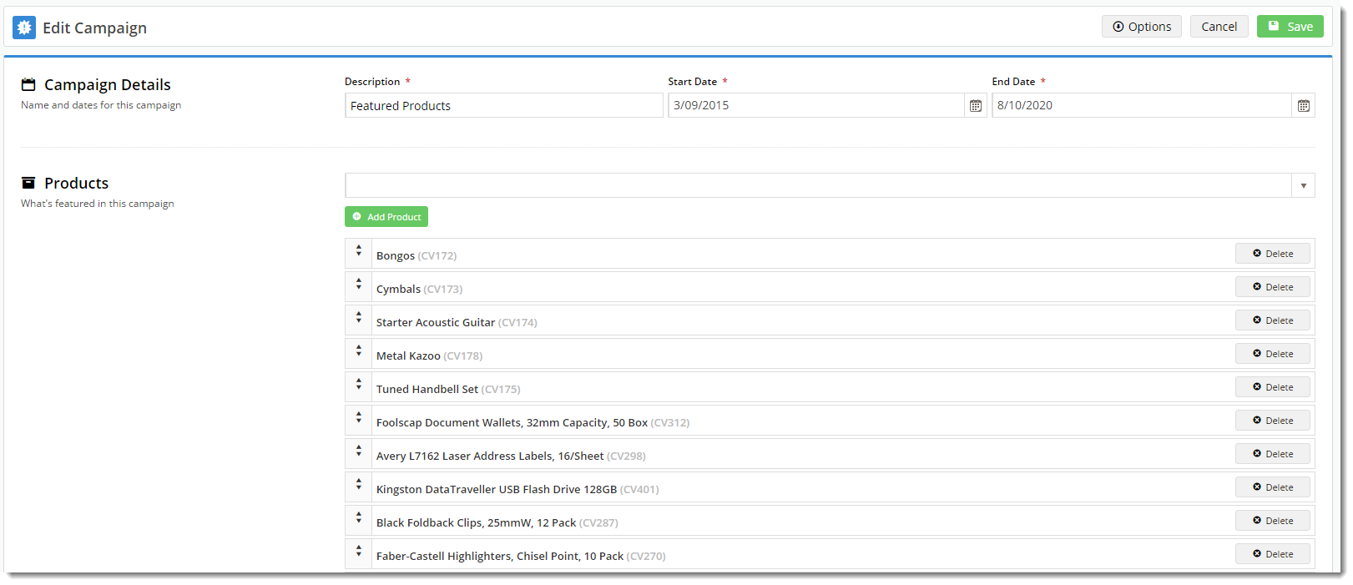Select the Cymbals (CV173) product name
This screenshot has height=585, width=1353.
419,289
